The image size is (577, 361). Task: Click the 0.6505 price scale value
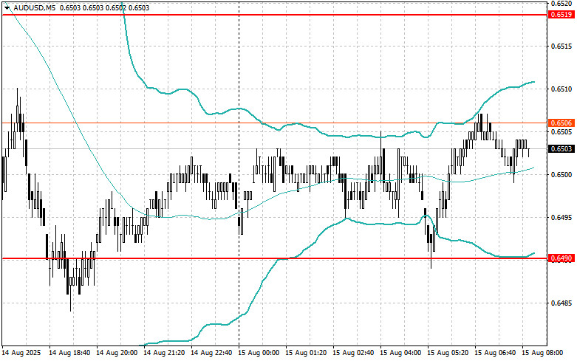click(561, 131)
